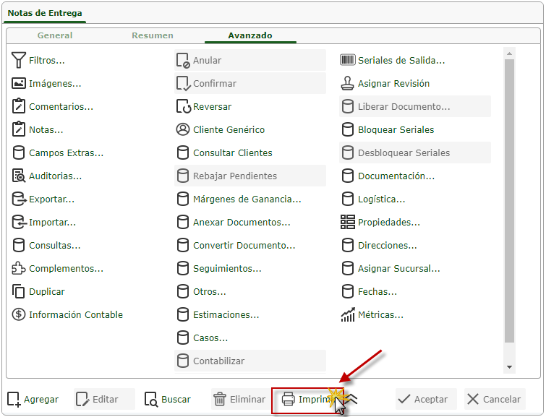Click the Importar icon
The height and width of the screenshot is (417, 546).
[x=19, y=222]
